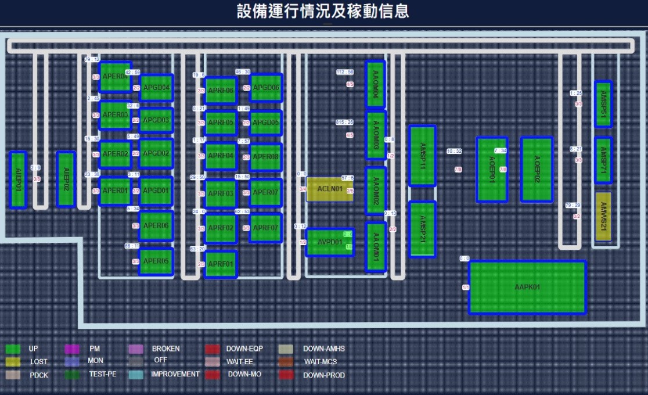Click the APRF01 equipment block
This screenshot has width=648, height=395.
click(221, 265)
